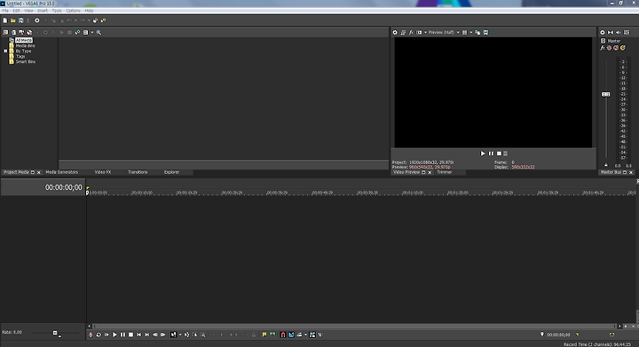Image resolution: width=639 pixels, height=347 pixels.
Task: Click the playback Rate slider handle
Action: [x=55, y=333]
